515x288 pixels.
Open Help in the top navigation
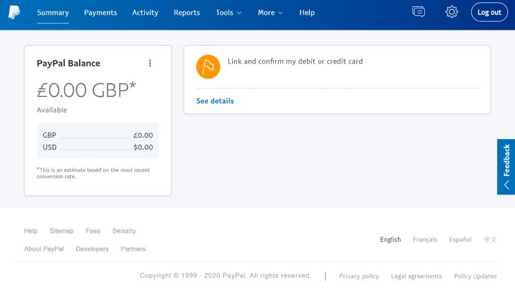coord(307,12)
